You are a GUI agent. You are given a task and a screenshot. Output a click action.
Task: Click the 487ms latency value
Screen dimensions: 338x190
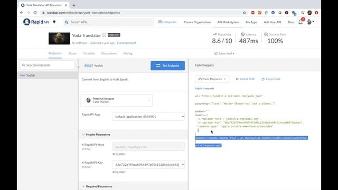point(249,41)
